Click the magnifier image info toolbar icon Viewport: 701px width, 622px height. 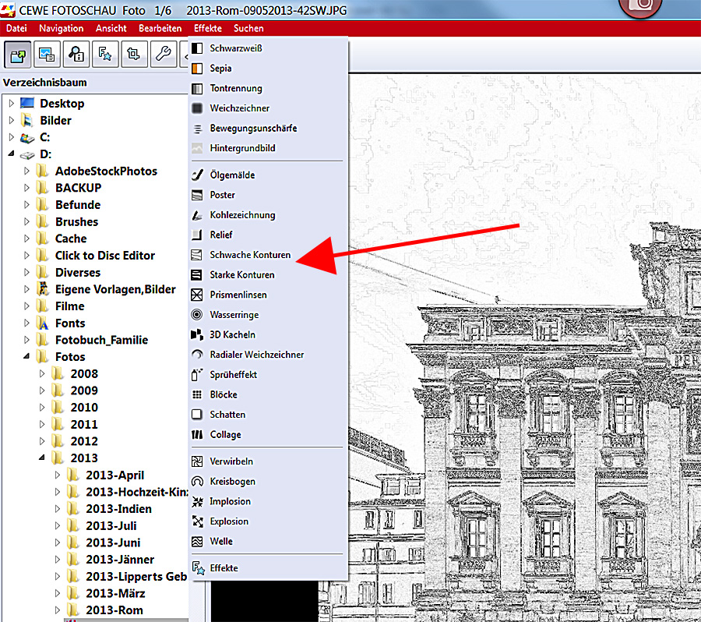pyautogui.click(x=76, y=54)
